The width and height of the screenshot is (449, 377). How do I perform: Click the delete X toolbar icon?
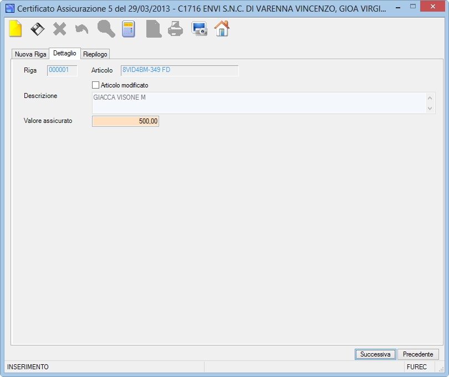click(59, 29)
